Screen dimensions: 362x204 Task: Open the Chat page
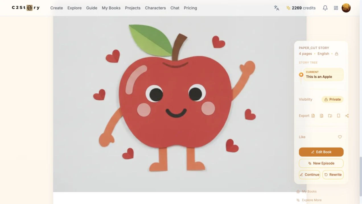point(175,8)
